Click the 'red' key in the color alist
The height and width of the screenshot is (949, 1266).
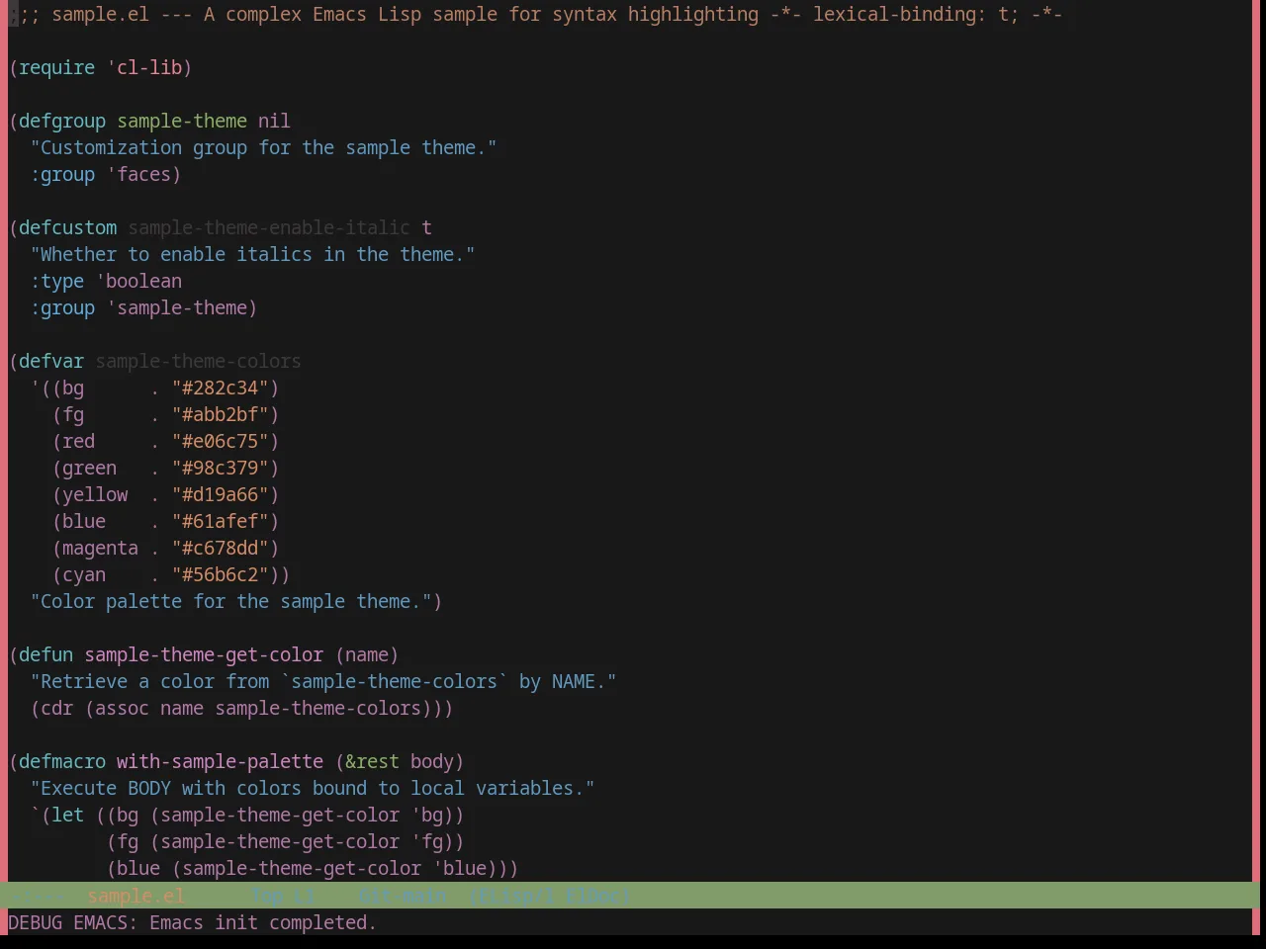pyautogui.click(x=79, y=441)
